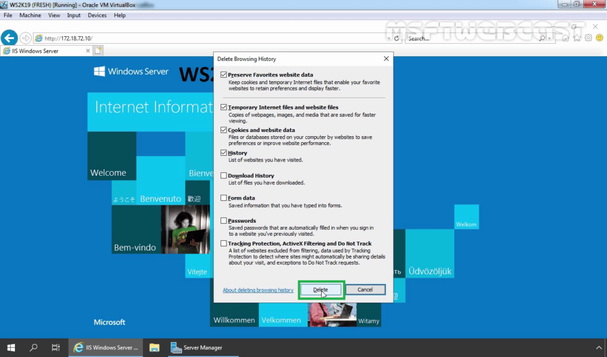The image size is (607, 357).
Task: Open a new tab with the new tab button
Action: point(98,50)
